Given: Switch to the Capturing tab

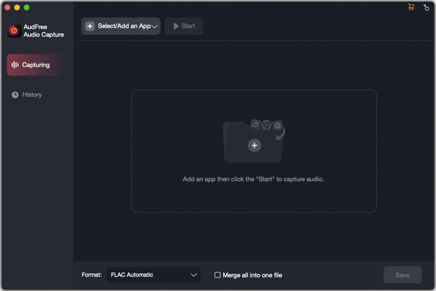Looking at the screenshot, I should click(x=37, y=65).
